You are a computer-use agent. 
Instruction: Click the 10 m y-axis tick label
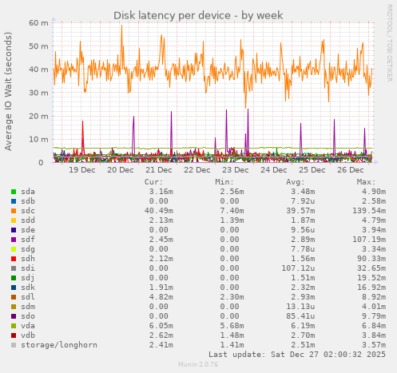38,140
